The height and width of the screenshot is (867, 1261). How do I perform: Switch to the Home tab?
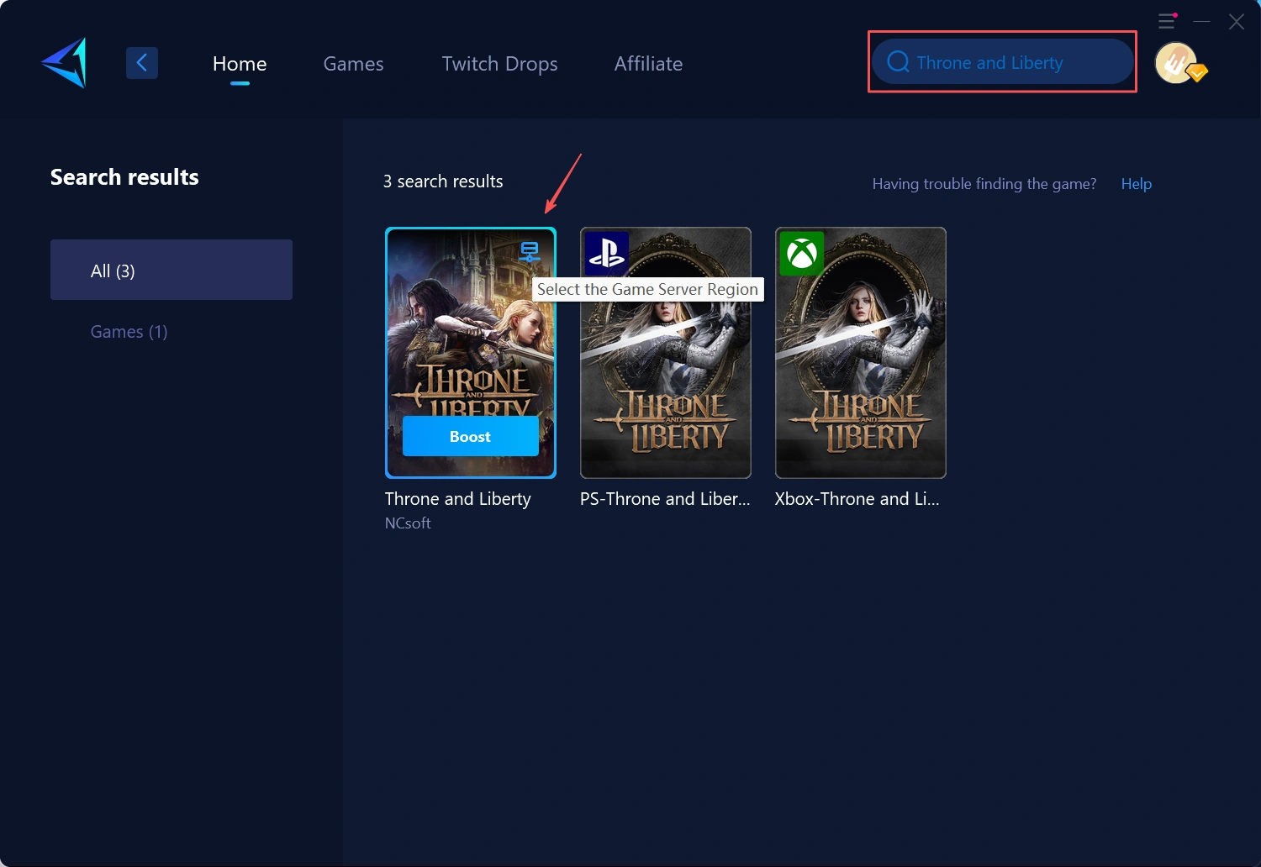click(x=240, y=64)
